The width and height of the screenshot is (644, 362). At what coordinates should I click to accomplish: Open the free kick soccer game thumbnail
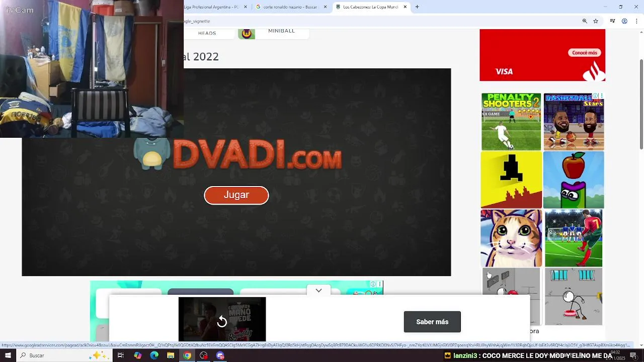tap(574, 238)
